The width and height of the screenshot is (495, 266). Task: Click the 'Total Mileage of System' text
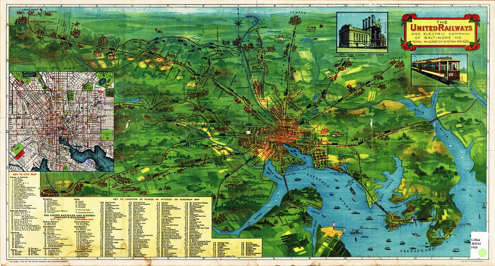tap(440, 42)
